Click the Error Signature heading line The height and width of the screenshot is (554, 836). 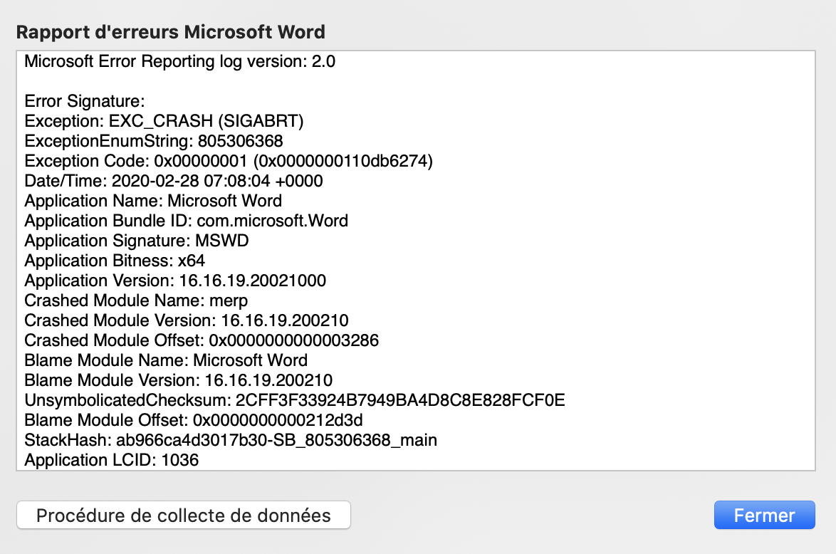[x=85, y=101]
